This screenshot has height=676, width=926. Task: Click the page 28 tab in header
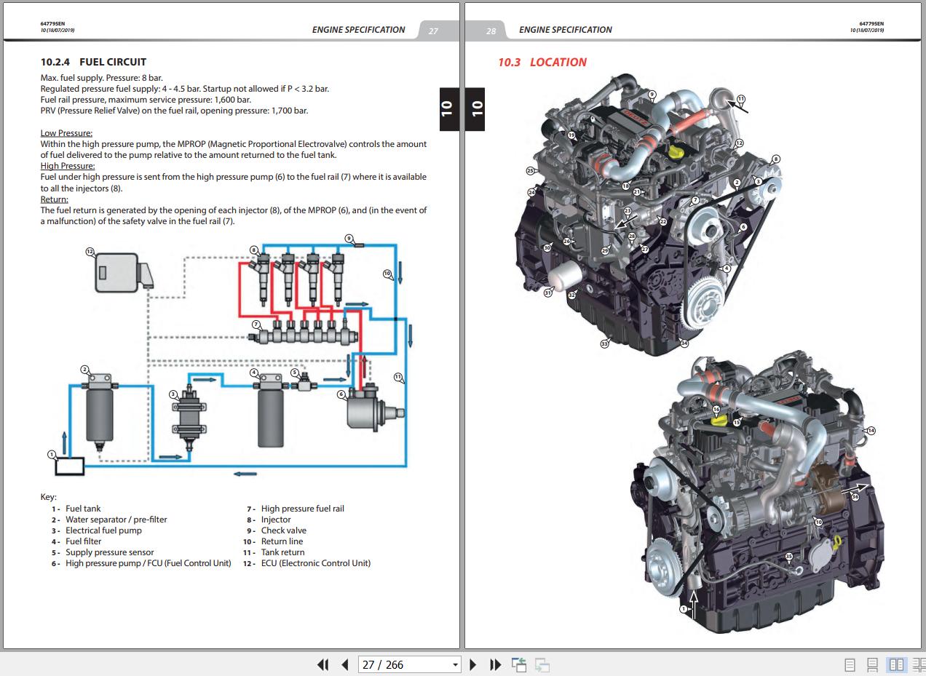click(491, 31)
